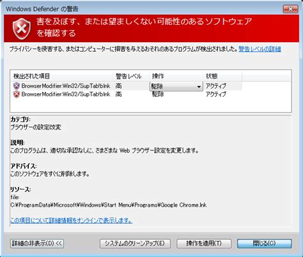Click the このソフトウェアをすぐに削除します advice text
The height and width of the screenshot is (257, 303).
(x=50, y=174)
